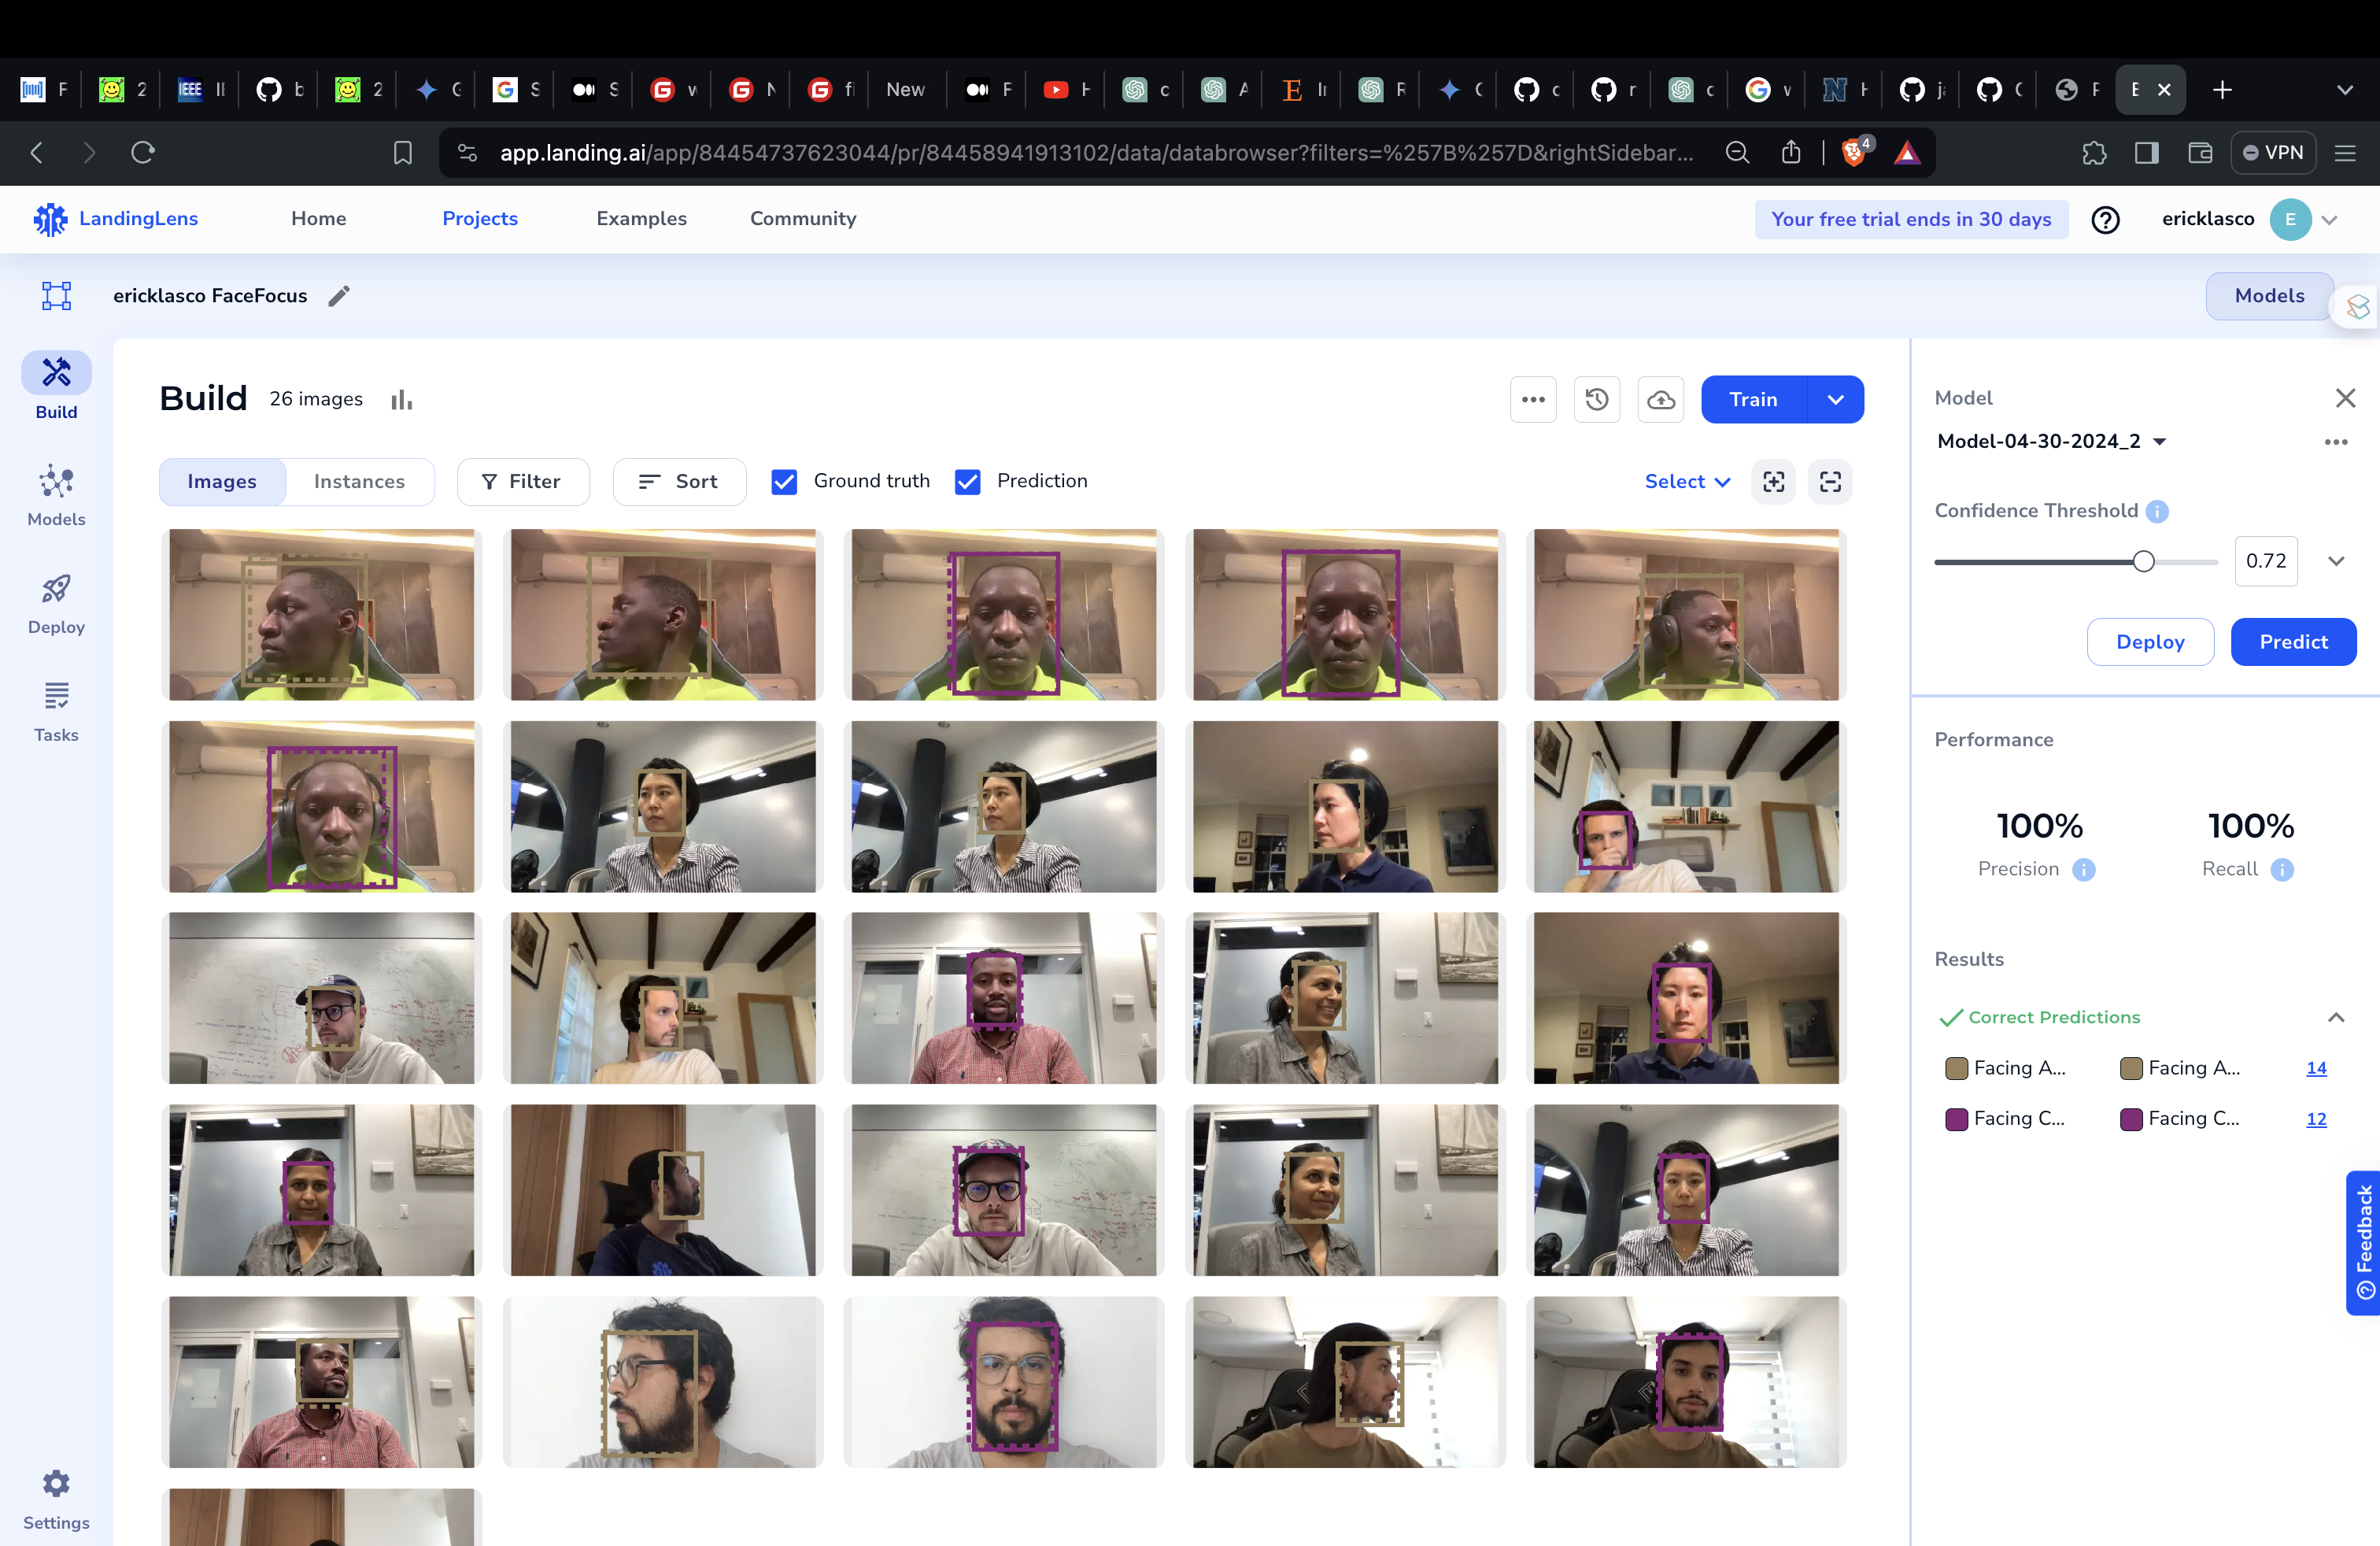This screenshot has width=2380, height=1546.
Task: Click the confidence threshold slider handle
Action: tap(2143, 561)
